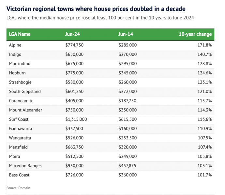The width and height of the screenshot is (225, 195).
Task: Select the Alpine row name
Action: [x=15, y=45]
